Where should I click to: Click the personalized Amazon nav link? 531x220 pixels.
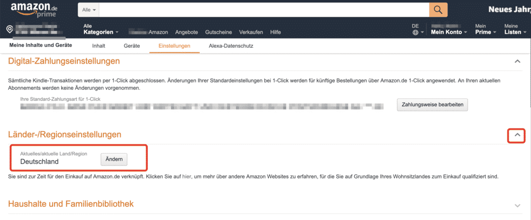point(148,32)
